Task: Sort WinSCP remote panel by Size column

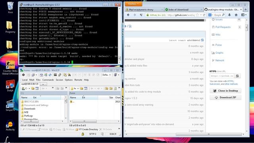Action: coord(111,97)
